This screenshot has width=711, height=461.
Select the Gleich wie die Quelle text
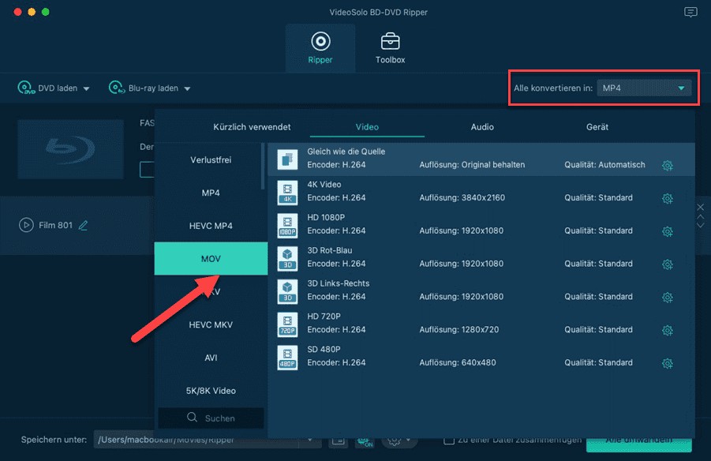pos(346,152)
